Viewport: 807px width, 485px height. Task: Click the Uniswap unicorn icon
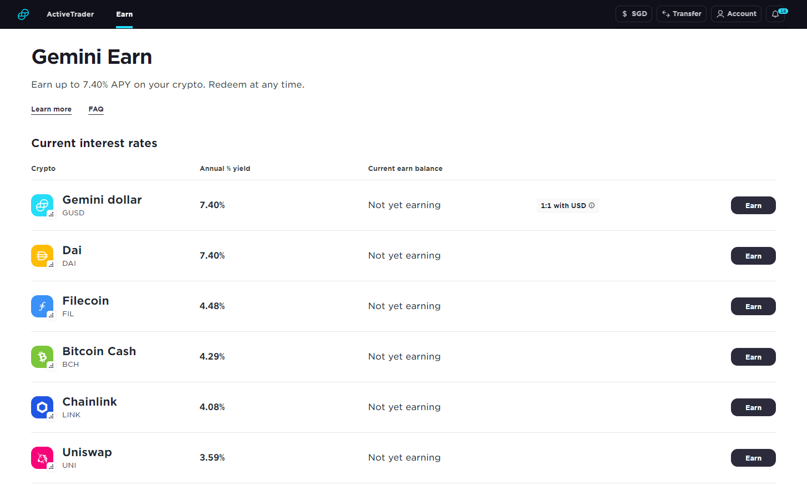tap(42, 458)
